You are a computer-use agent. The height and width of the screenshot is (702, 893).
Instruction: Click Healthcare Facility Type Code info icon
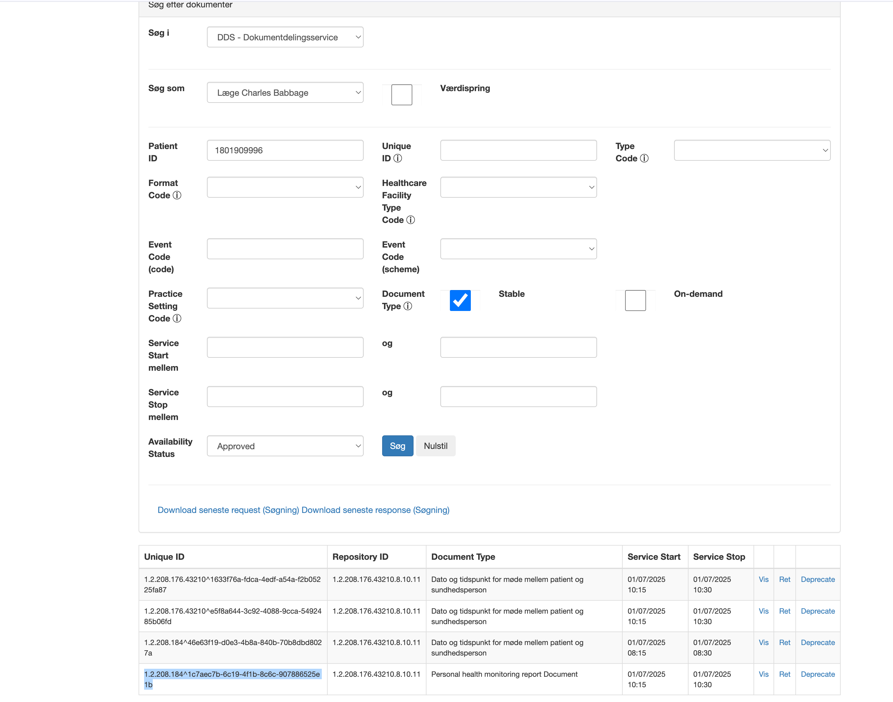pyautogui.click(x=410, y=220)
